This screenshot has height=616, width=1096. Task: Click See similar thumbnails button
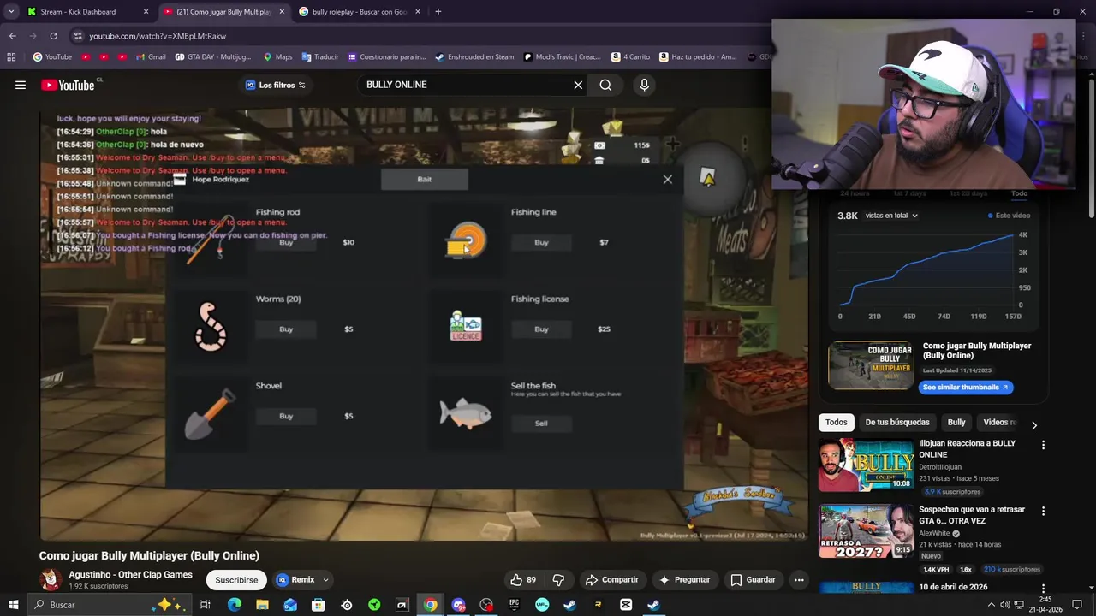coord(967,388)
